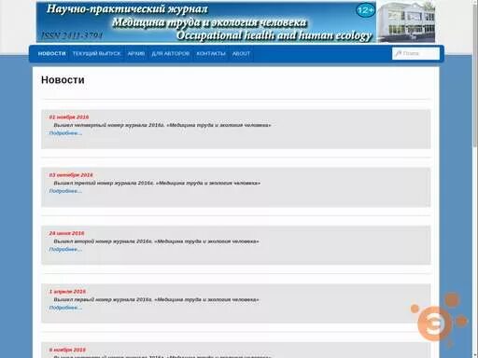
Task: Click the building photo in the header
Action: 406,22
